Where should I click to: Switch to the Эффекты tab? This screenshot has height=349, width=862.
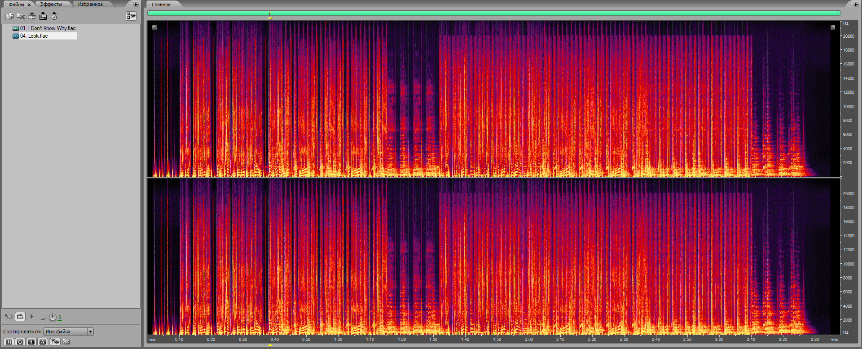coord(51,4)
